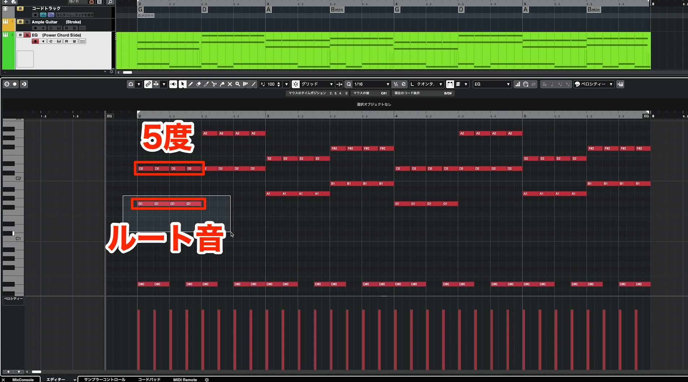Open the insert velocity dropdown arrow
The height and width of the screenshot is (382, 688).
point(286,84)
